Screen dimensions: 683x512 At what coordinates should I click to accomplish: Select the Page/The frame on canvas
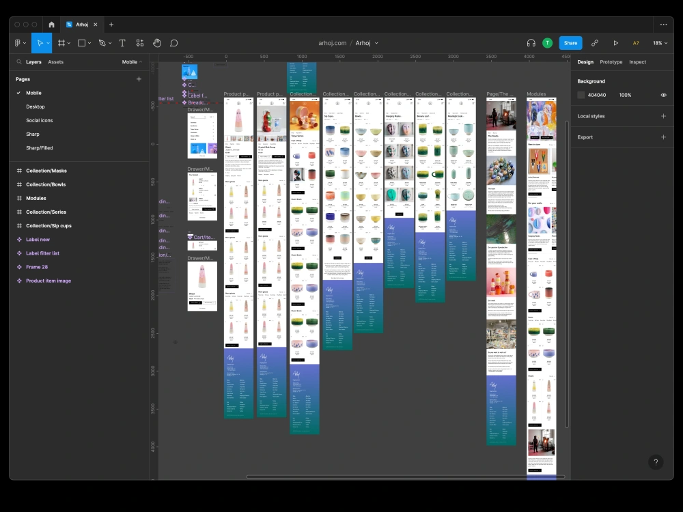pyautogui.click(x=501, y=271)
